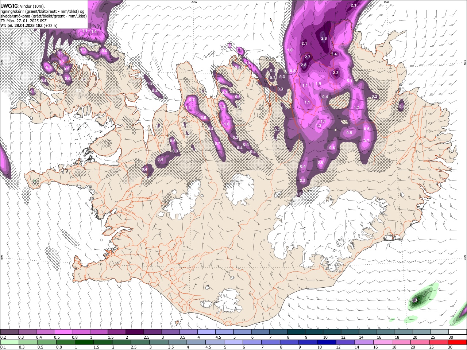This screenshot has width=467, height=350.
Task: Click the 15W longitude label
Action: pyautogui.click(x=386, y=2)
